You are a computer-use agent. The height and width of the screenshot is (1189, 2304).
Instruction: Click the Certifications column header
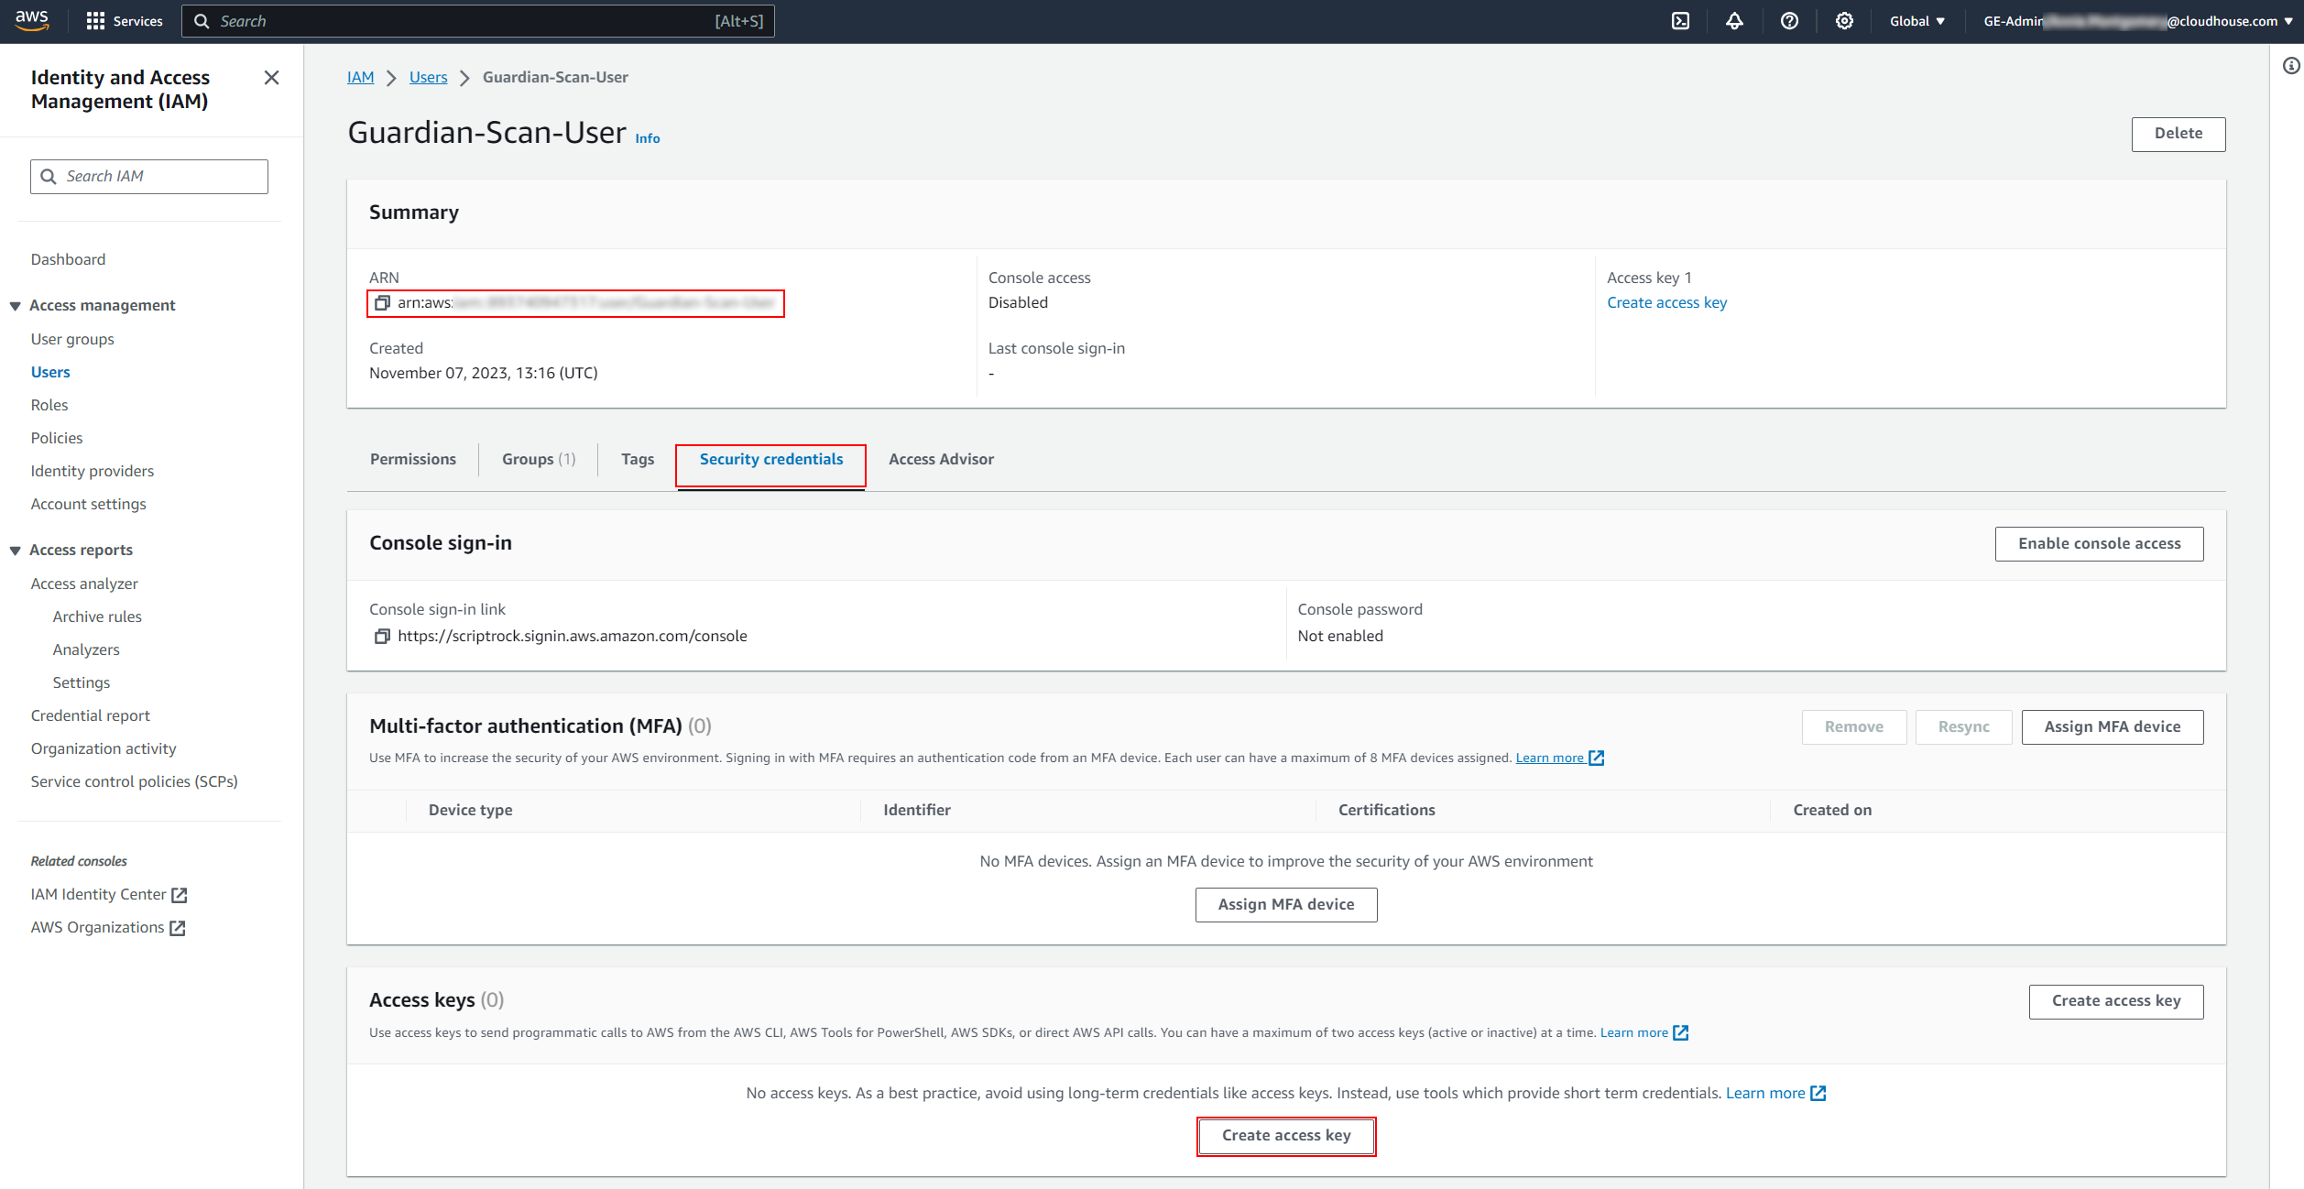click(1386, 810)
